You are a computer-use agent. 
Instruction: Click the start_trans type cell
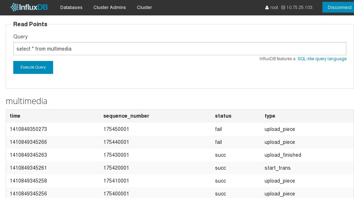pos(278,168)
